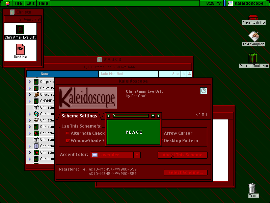Click the dotted-pattern Christmas item icon
The height and width of the screenshot is (203, 270).
(x=36, y=146)
